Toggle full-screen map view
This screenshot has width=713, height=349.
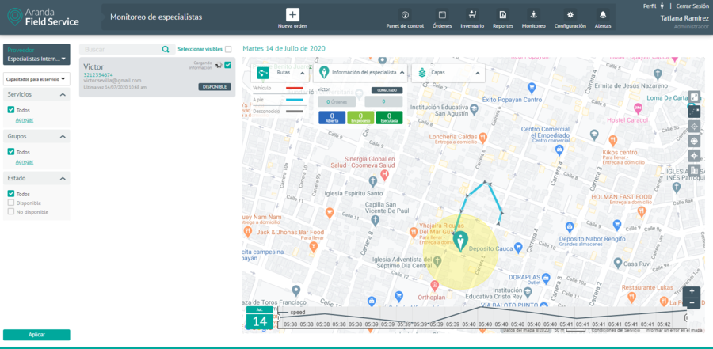click(x=694, y=97)
